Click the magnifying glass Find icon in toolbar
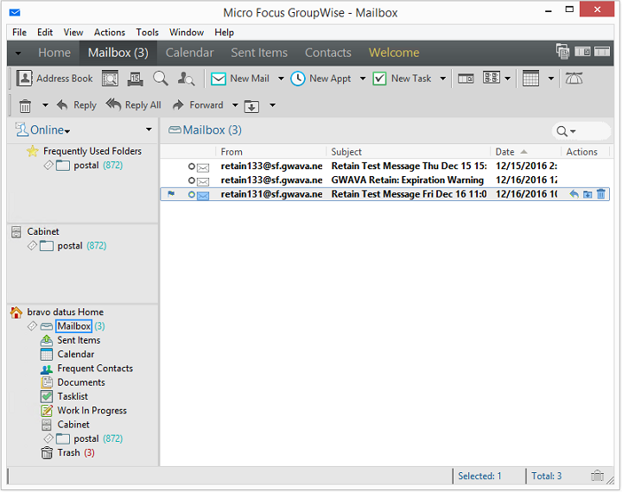 (160, 79)
